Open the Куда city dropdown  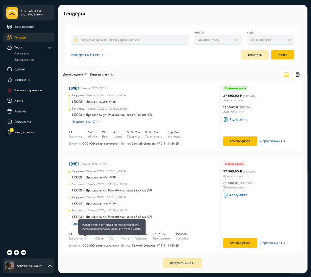pos(270,40)
